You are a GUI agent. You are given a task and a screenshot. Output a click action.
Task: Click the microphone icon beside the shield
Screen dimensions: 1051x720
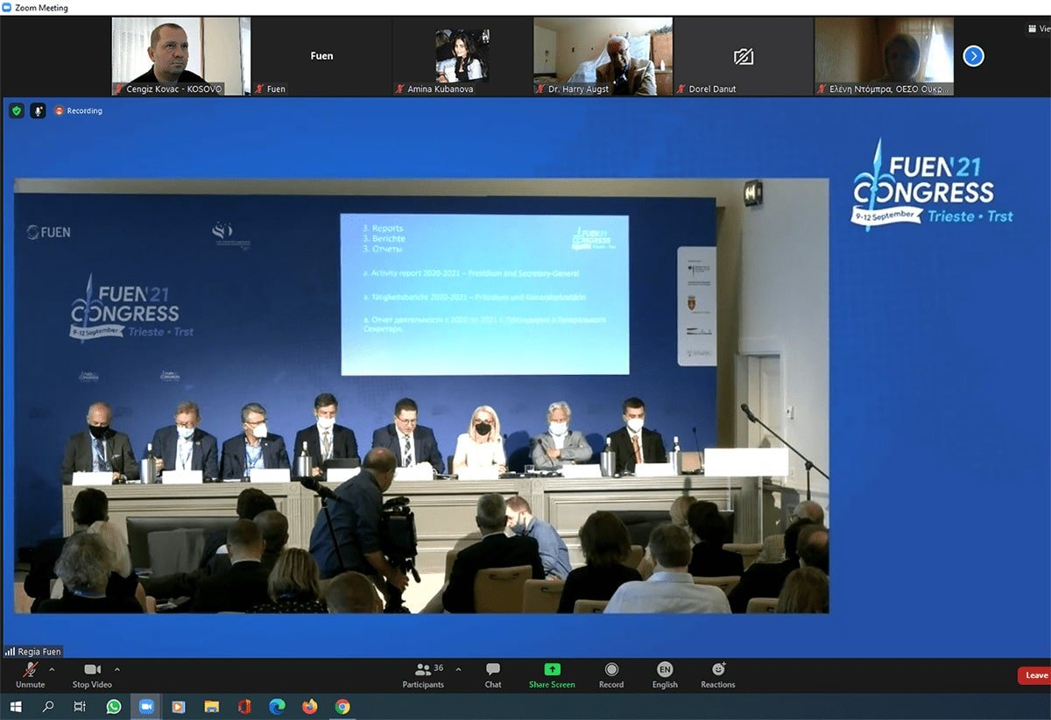[38, 110]
